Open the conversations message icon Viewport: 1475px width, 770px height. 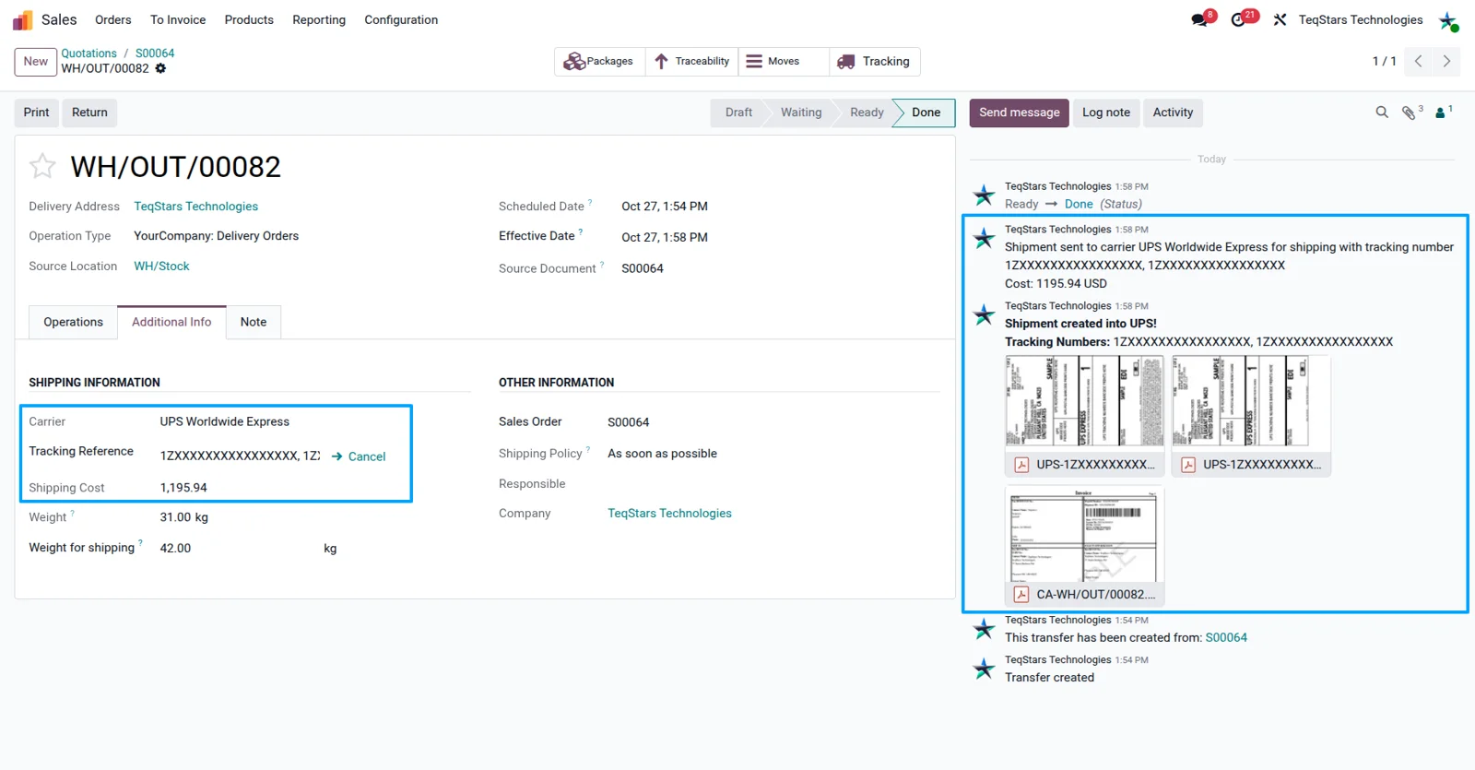pyautogui.click(x=1200, y=19)
